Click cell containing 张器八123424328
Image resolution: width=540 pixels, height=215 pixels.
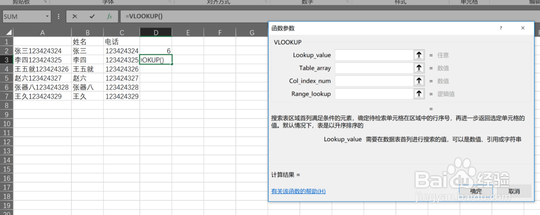pyautogui.click(x=42, y=87)
